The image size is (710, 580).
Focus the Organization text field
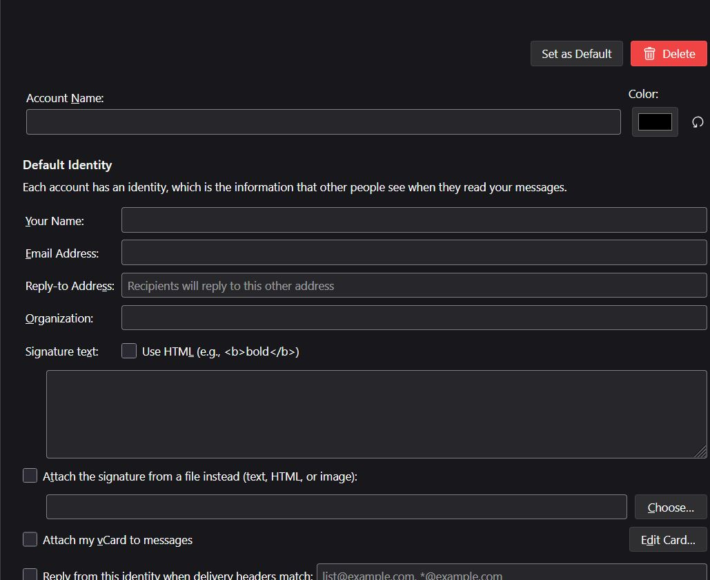(414, 318)
